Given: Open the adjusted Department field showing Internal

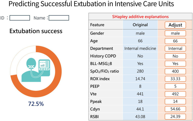Looking at the screenshot, I should click(x=175, y=48).
